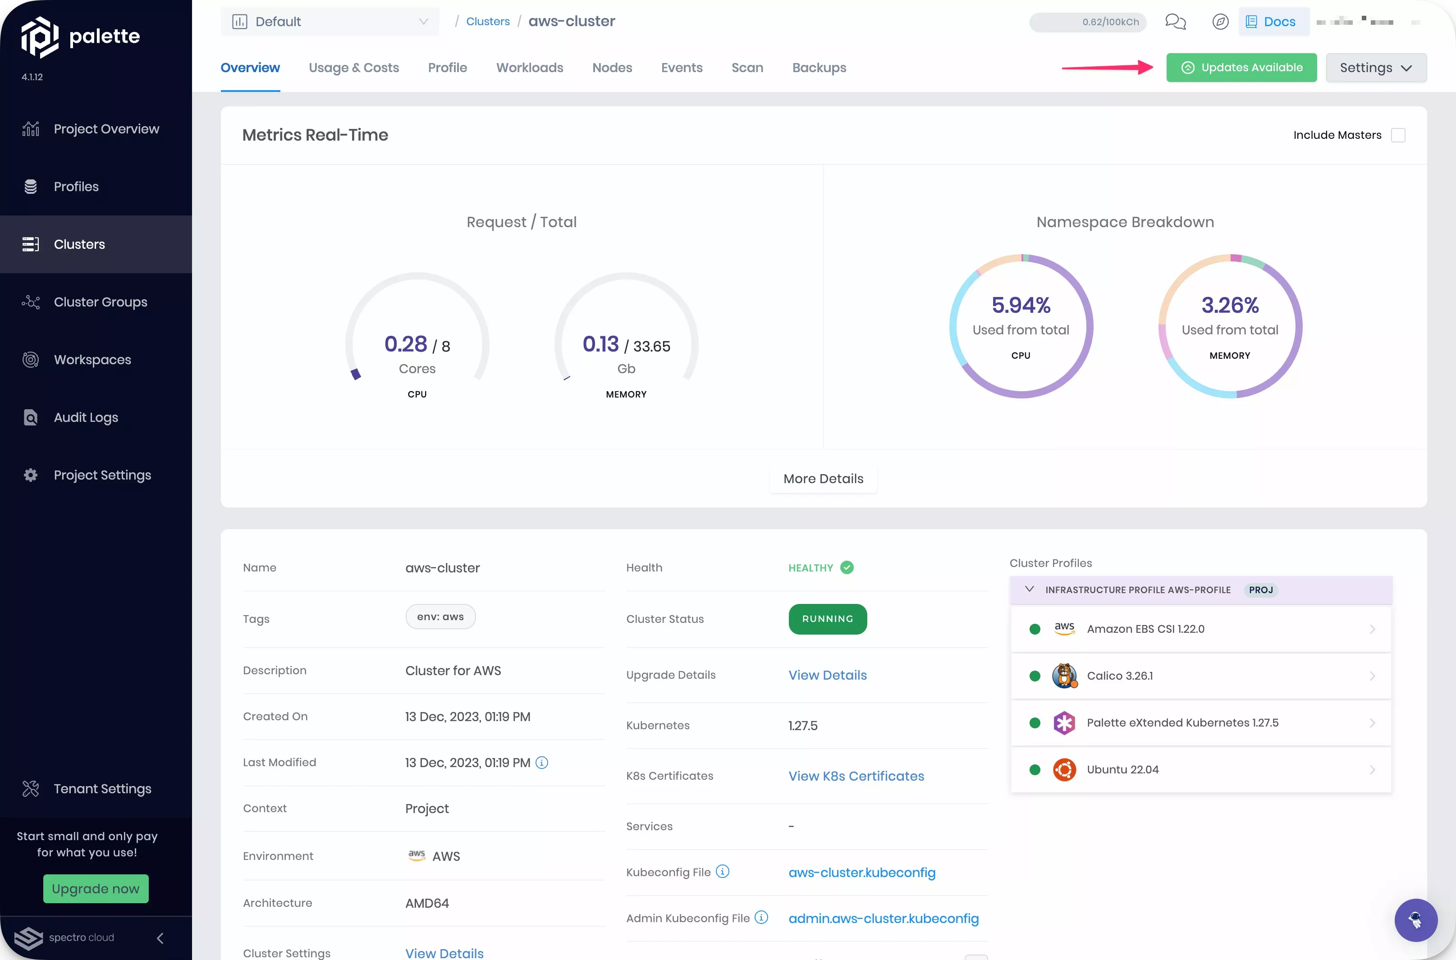This screenshot has width=1456, height=960.
Task: Click the Audit Logs sidebar icon
Action: [32, 418]
